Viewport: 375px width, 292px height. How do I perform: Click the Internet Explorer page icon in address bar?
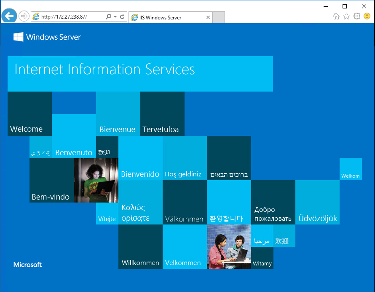36,16
